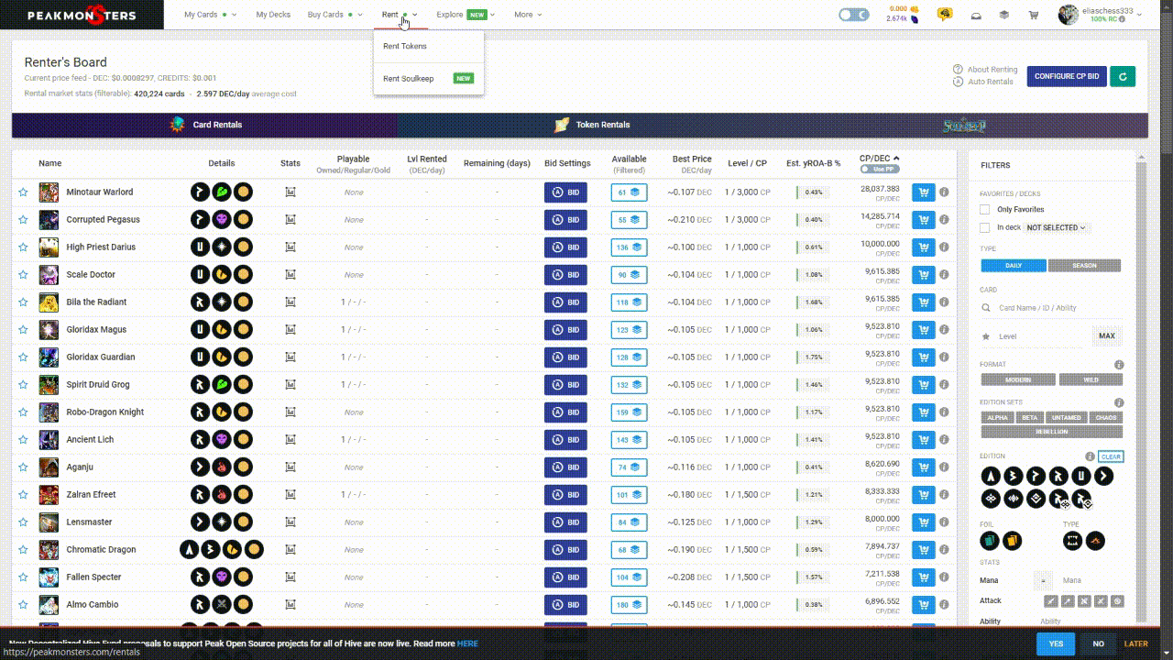
Task: Click BID for Gloridax Magus
Action: point(565,330)
